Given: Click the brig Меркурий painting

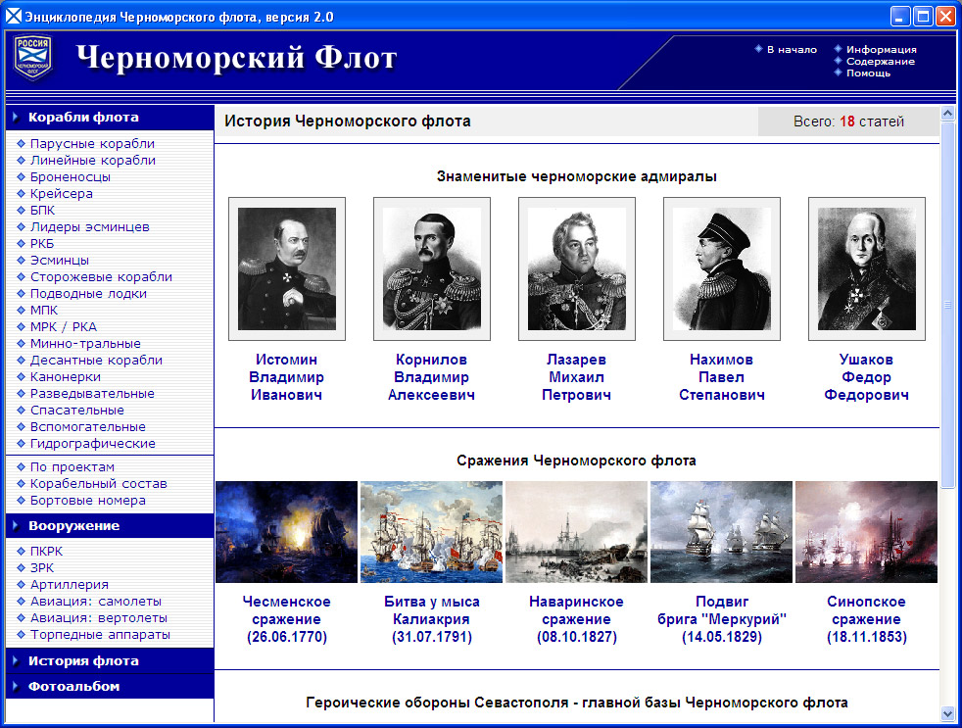Looking at the screenshot, I should pos(721,532).
